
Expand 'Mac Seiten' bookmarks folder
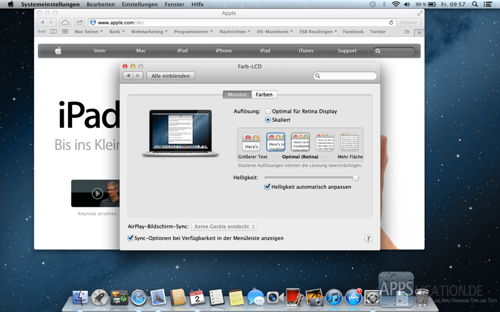[x=89, y=31]
